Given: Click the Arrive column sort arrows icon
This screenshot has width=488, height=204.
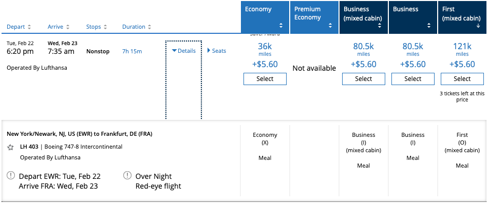Looking at the screenshot, I should [68, 27].
